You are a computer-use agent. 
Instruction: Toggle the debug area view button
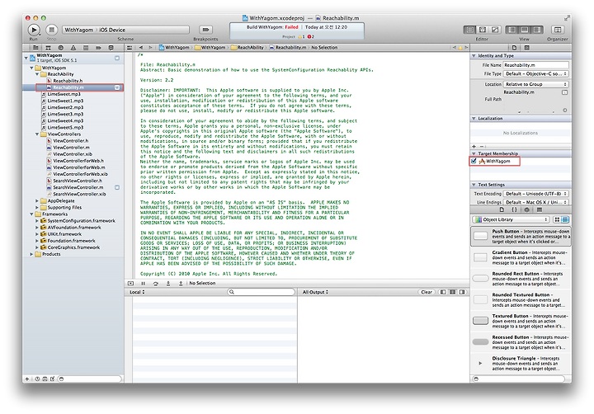coord(525,30)
